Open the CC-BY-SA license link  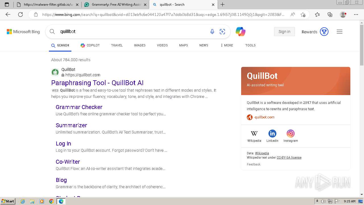coord(289,157)
